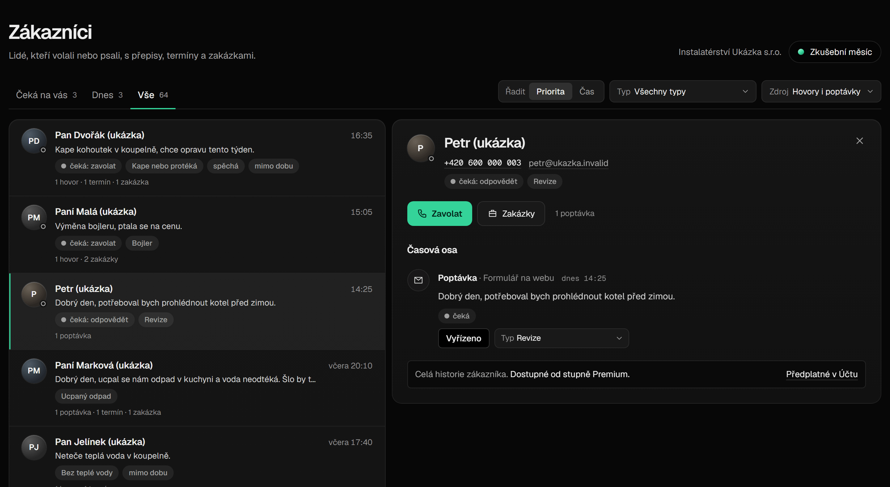The image size is (890, 487).
Task: Click phone number +420 600 000 003
Action: coord(482,163)
